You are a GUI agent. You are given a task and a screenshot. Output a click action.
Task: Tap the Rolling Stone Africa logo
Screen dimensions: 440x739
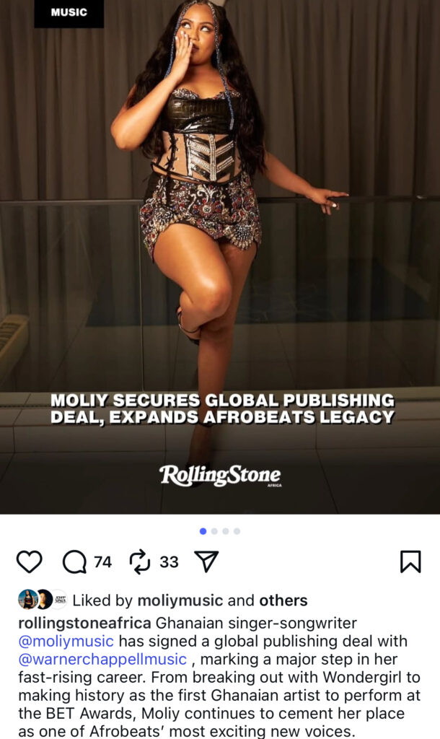[x=221, y=476]
